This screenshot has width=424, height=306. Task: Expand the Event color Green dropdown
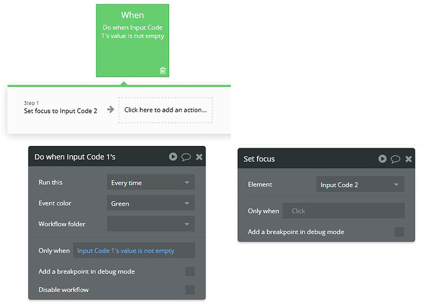pos(151,204)
